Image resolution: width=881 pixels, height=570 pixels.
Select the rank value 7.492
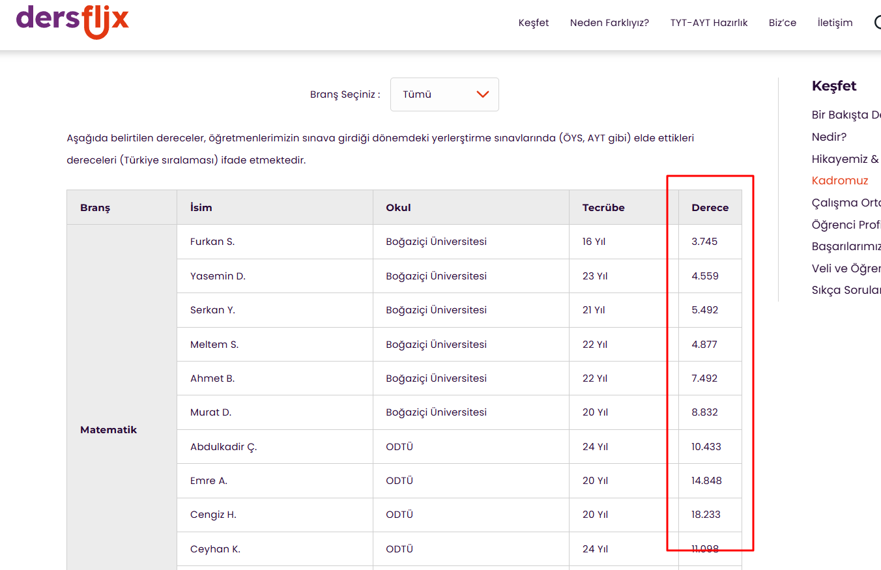tap(704, 378)
